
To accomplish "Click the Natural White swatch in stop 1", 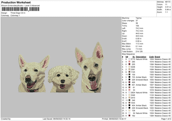I will tap(130, 59).
